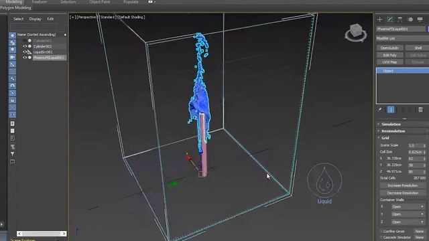Click the bottom icon in Scene Explorer toolbar
Image resolution: width=429 pixels, height=241 pixels.
[x=12, y=161]
